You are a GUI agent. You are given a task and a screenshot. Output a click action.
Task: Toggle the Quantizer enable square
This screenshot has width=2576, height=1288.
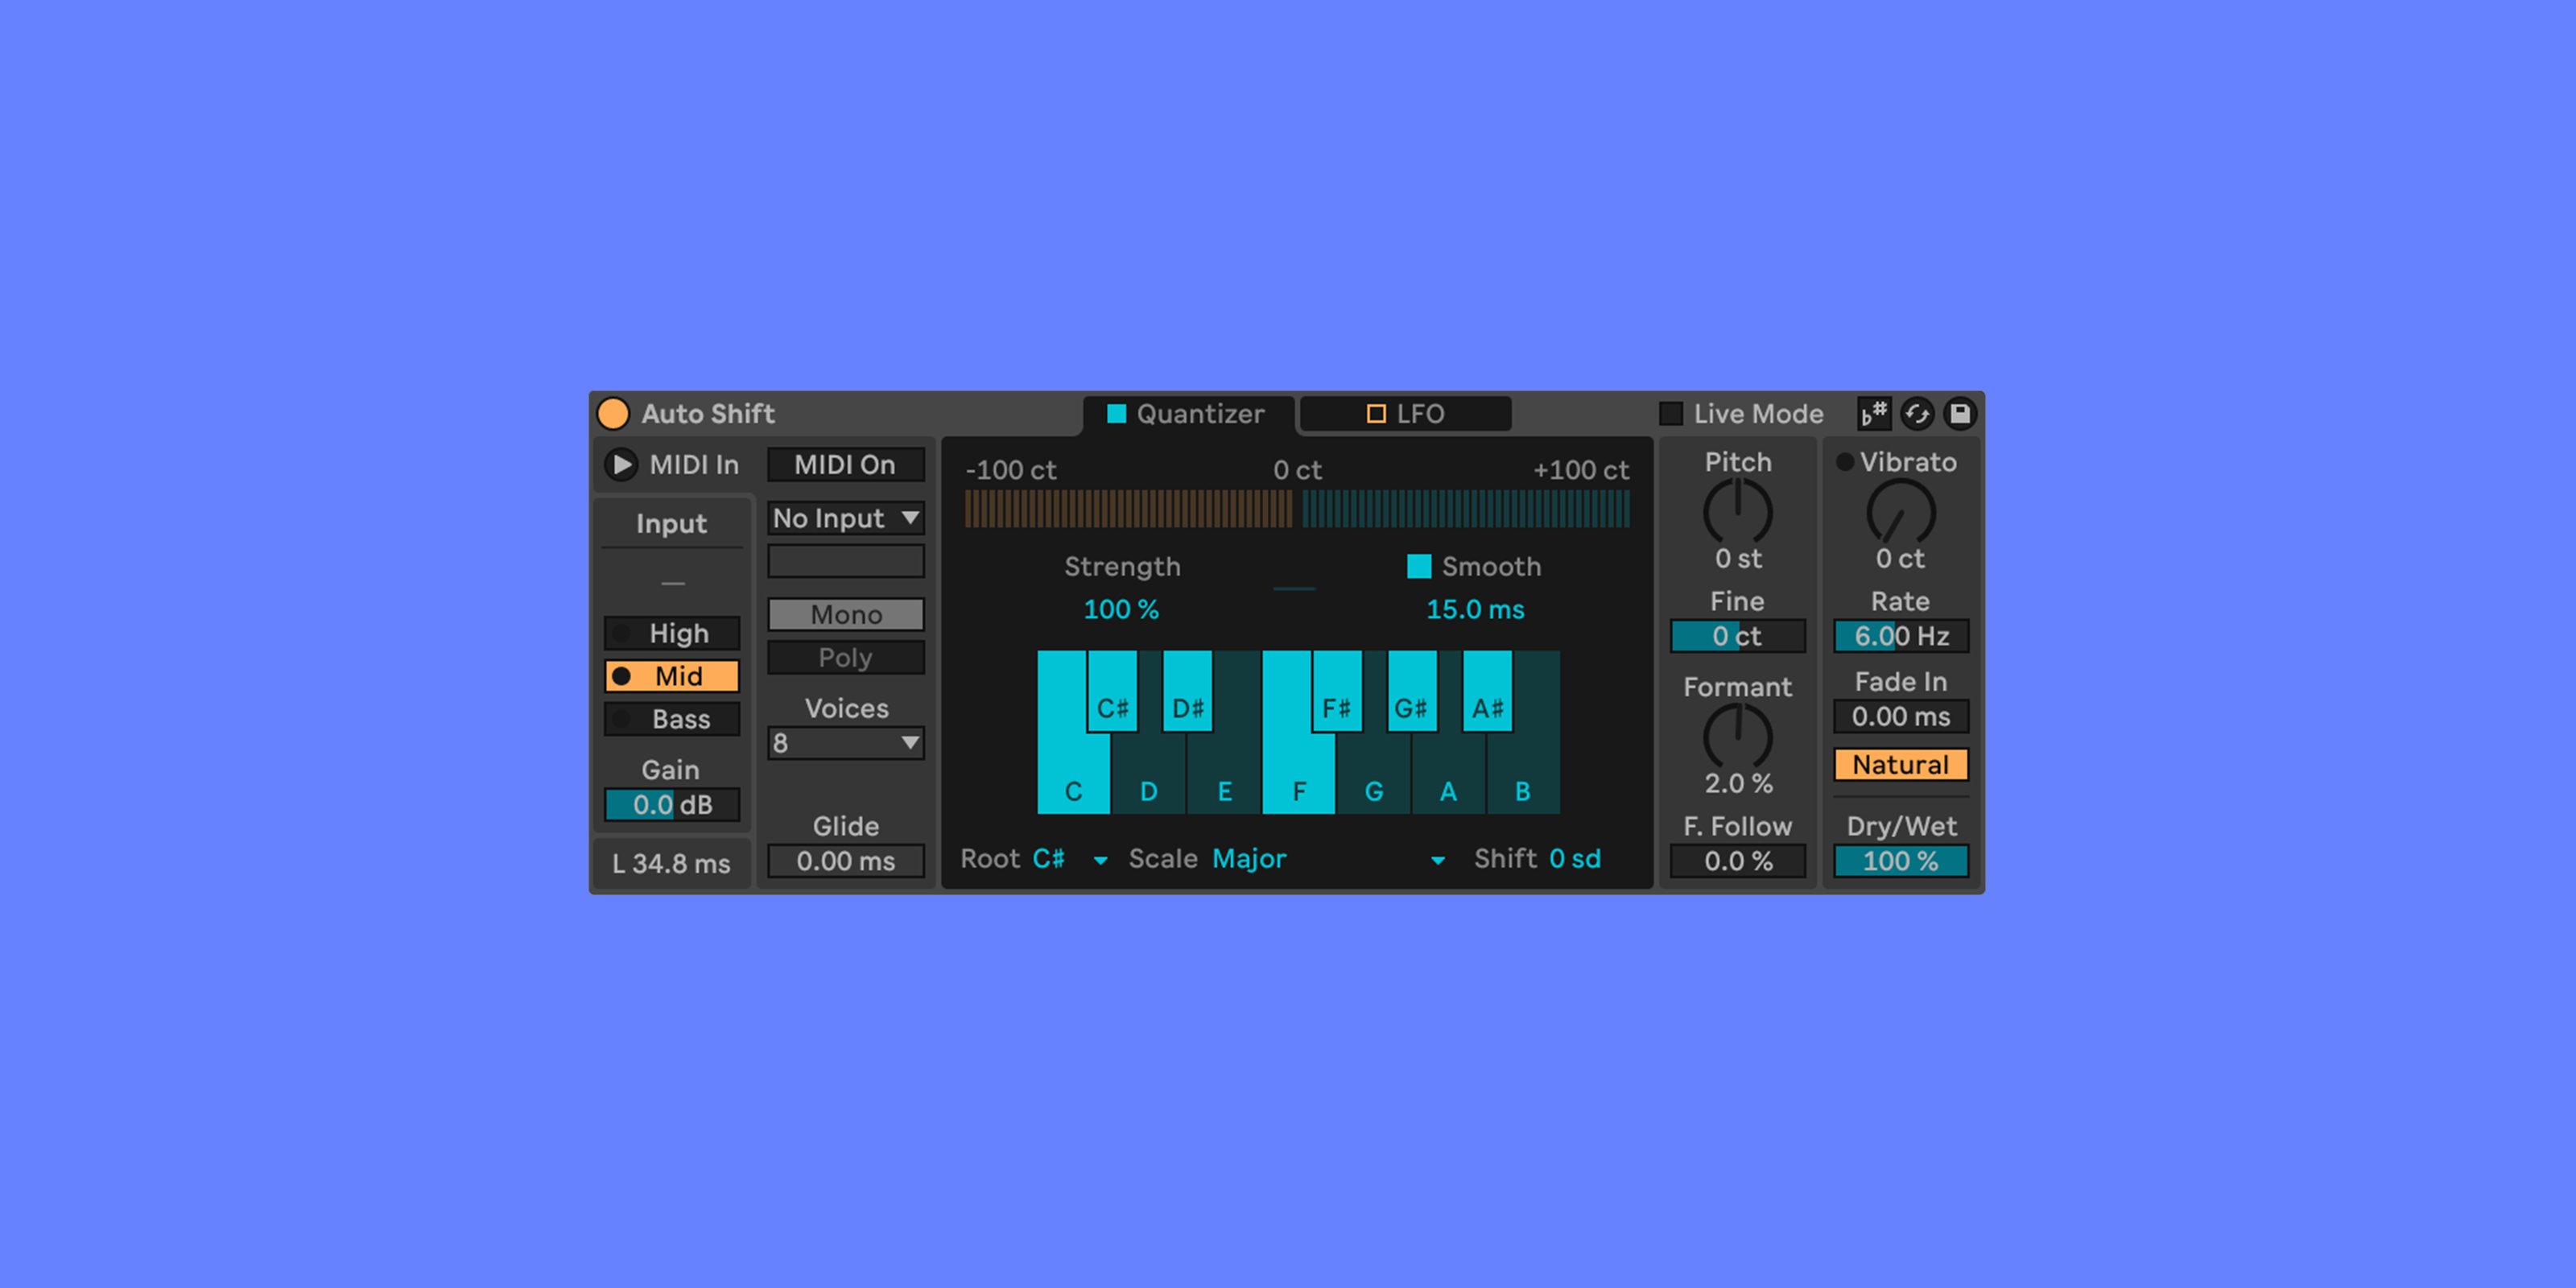(1116, 414)
